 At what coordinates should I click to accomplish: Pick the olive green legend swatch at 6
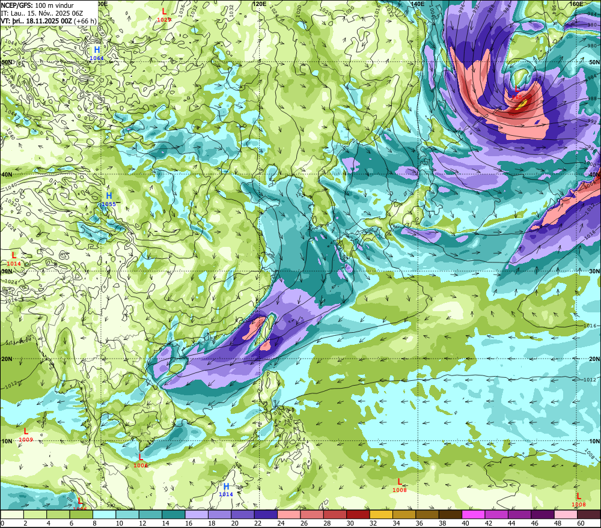click(x=81, y=514)
